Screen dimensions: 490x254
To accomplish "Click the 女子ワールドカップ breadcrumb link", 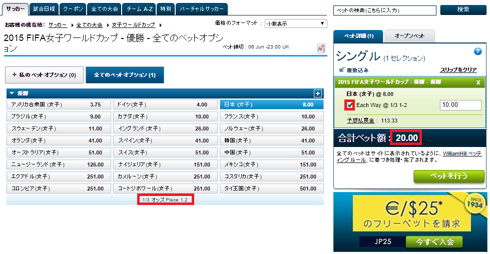I will 134,25.
